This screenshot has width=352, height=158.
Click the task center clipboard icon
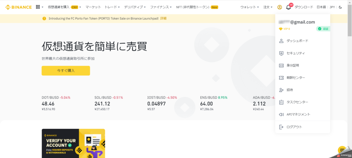[281, 102]
